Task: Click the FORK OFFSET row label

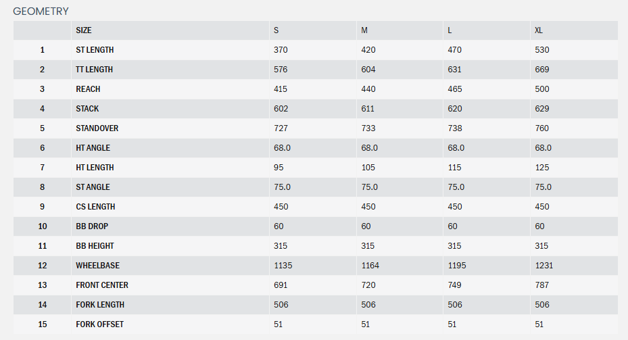Action: 99,324
